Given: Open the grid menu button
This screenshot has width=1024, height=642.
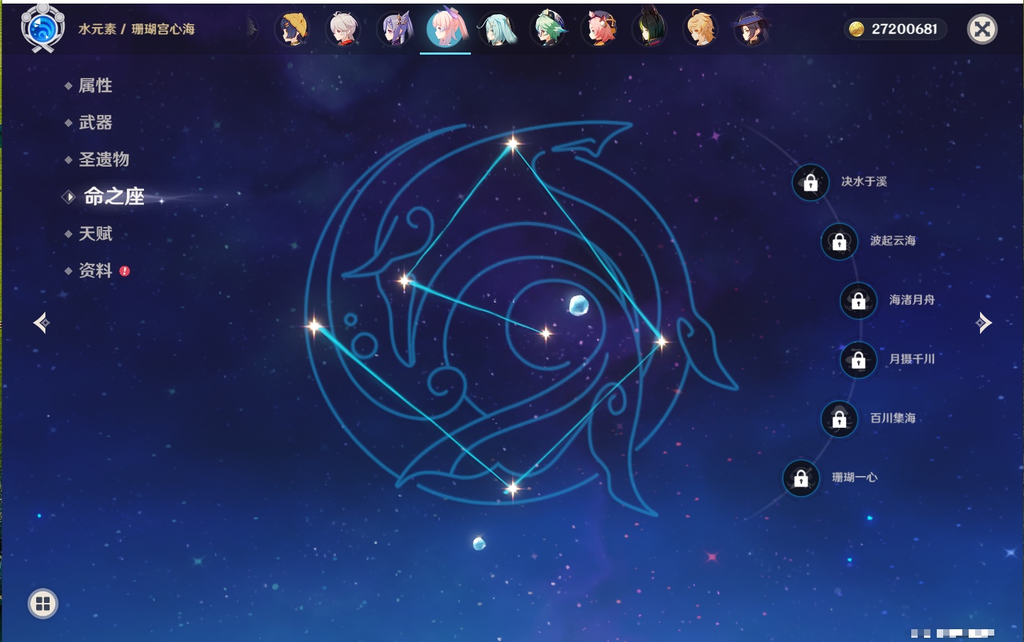Looking at the screenshot, I should tap(43, 604).
